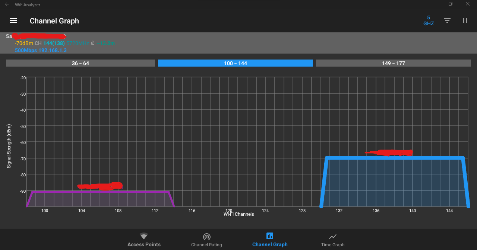Select the 100 - 144 channel range
Screen dimensions: 477x250
point(235,63)
